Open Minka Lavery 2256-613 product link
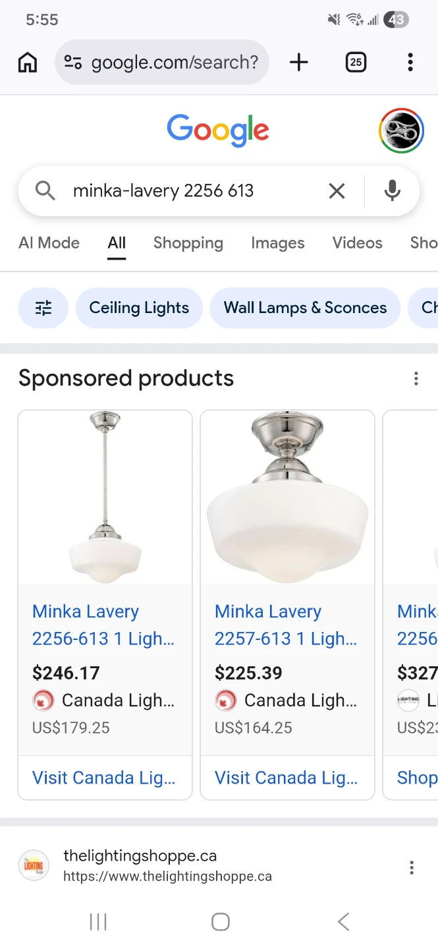The image size is (438, 949). [103, 625]
